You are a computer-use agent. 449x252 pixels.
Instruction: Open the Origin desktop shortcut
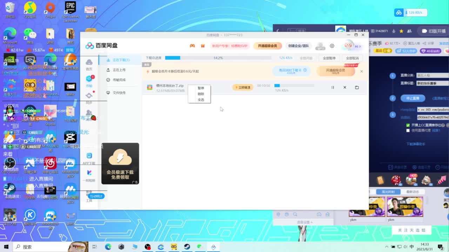tap(50, 10)
